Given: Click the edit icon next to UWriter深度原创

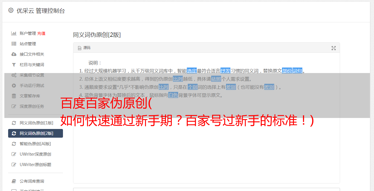Looking at the screenshot, I should click(14, 154).
